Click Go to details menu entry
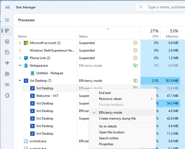 point(108,126)
